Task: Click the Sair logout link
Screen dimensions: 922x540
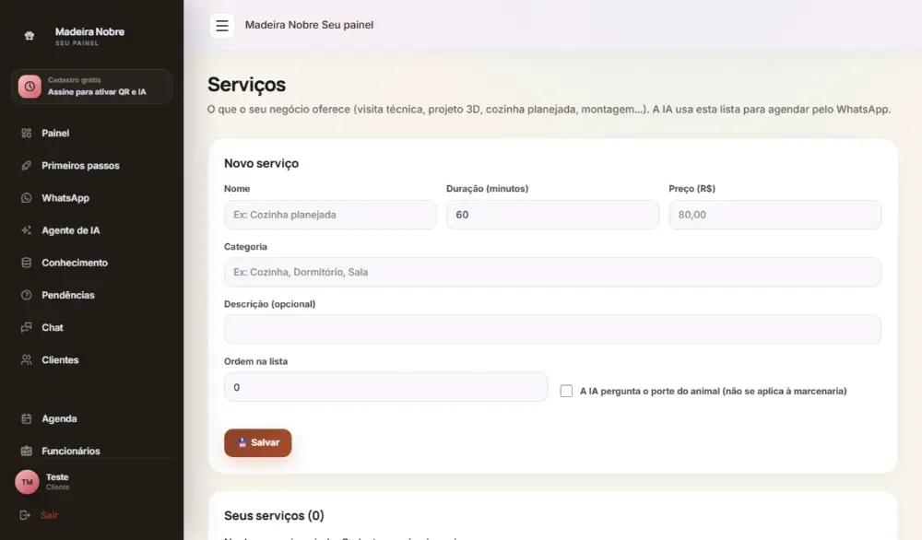Action: pos(50,515)
